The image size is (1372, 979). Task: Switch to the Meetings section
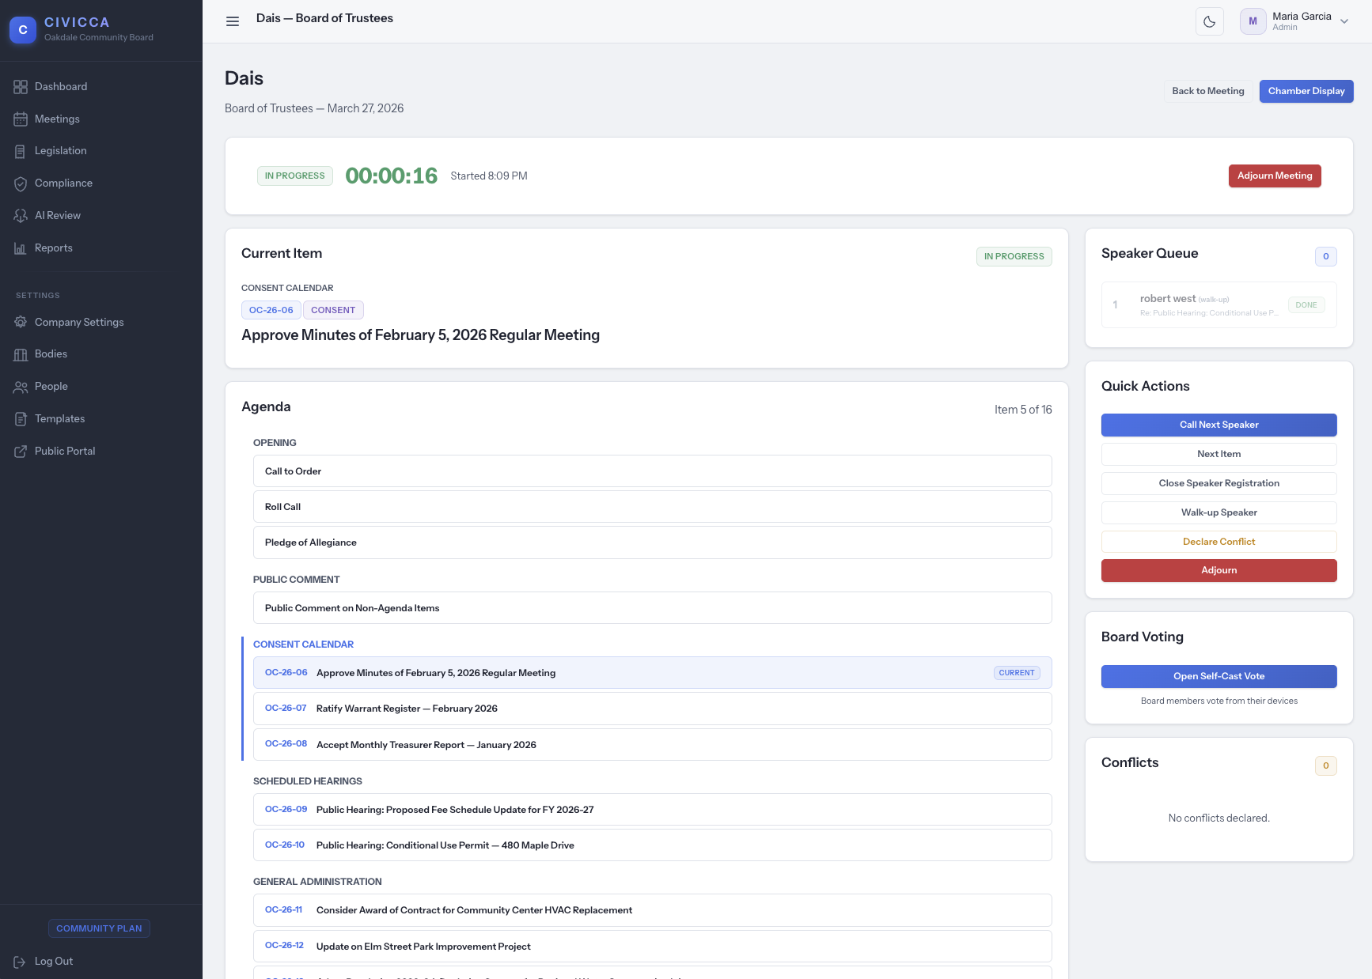[55, 119]
